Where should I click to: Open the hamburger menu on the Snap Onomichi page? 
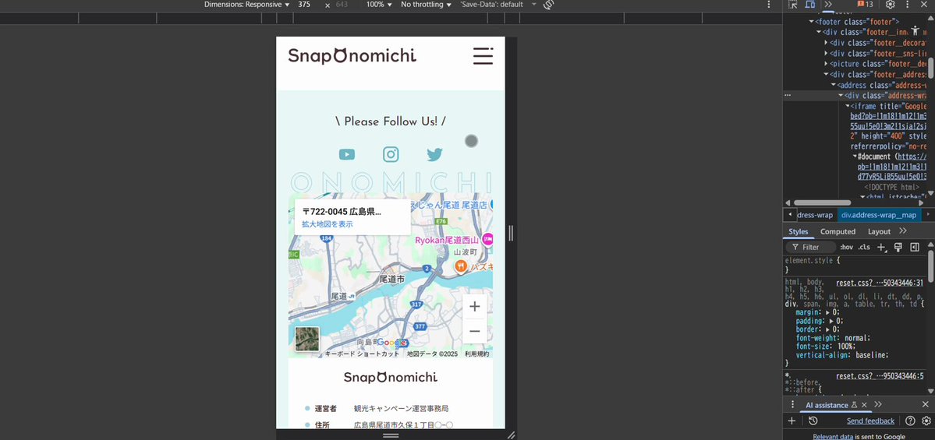tap(483, 55)
